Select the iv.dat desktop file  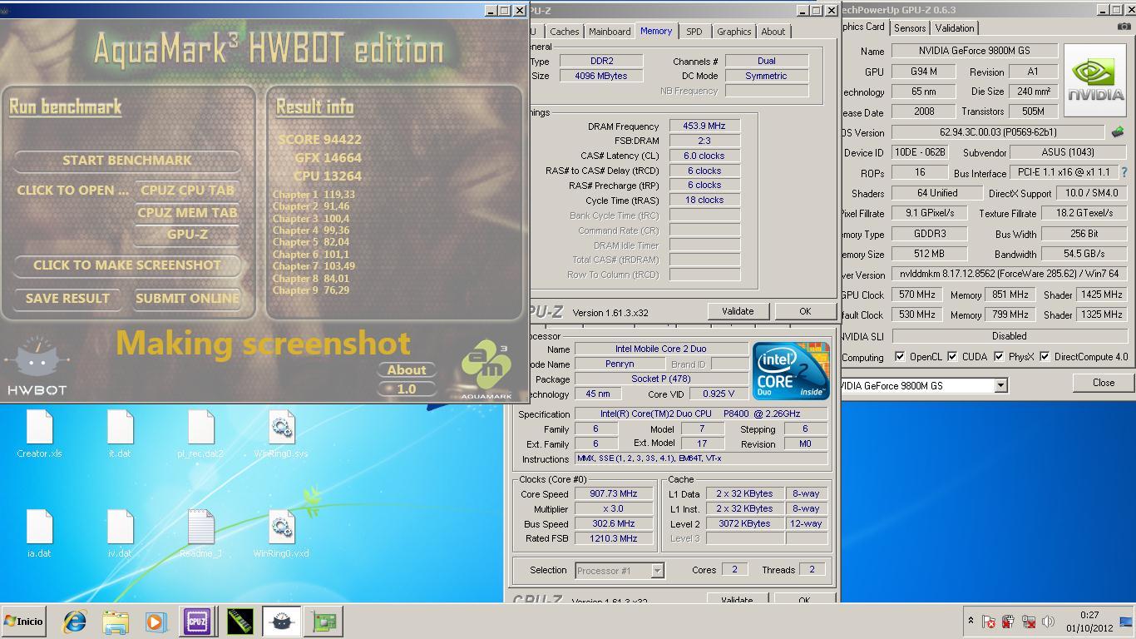pos(120,533)
